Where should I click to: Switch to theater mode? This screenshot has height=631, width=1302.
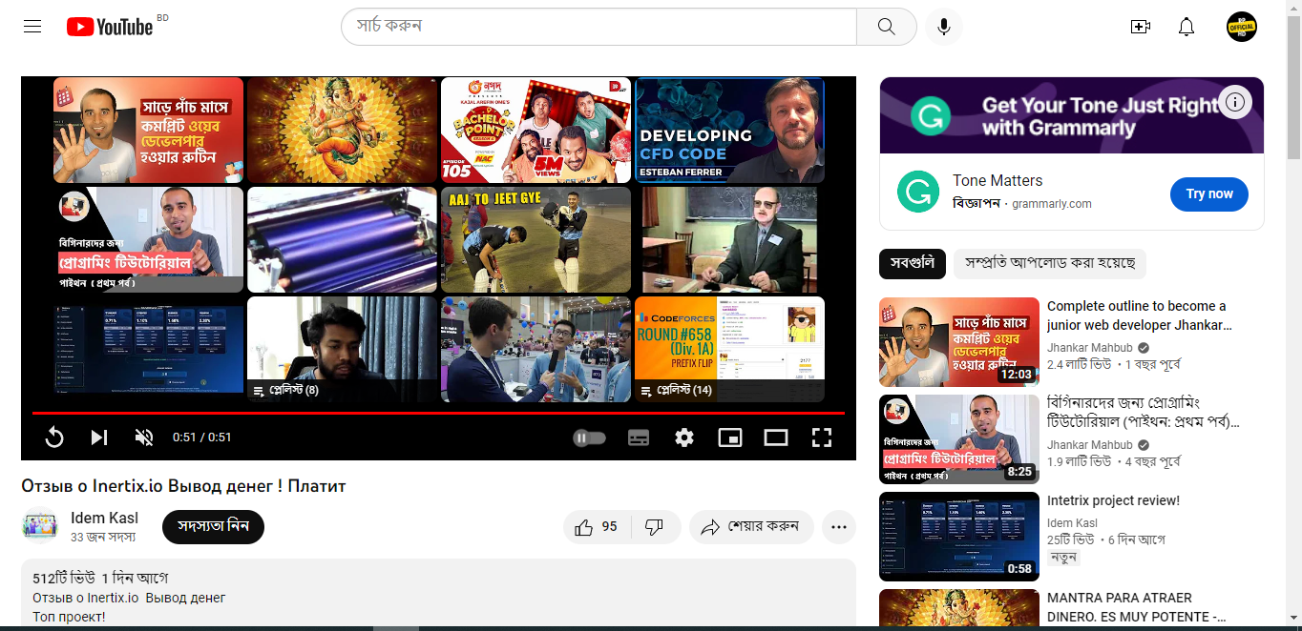click(x=776, y=438)
